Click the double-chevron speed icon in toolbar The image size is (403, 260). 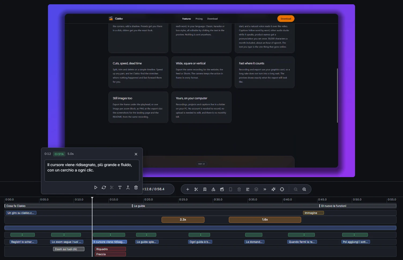pyautogui.click(x=265, y=189)
